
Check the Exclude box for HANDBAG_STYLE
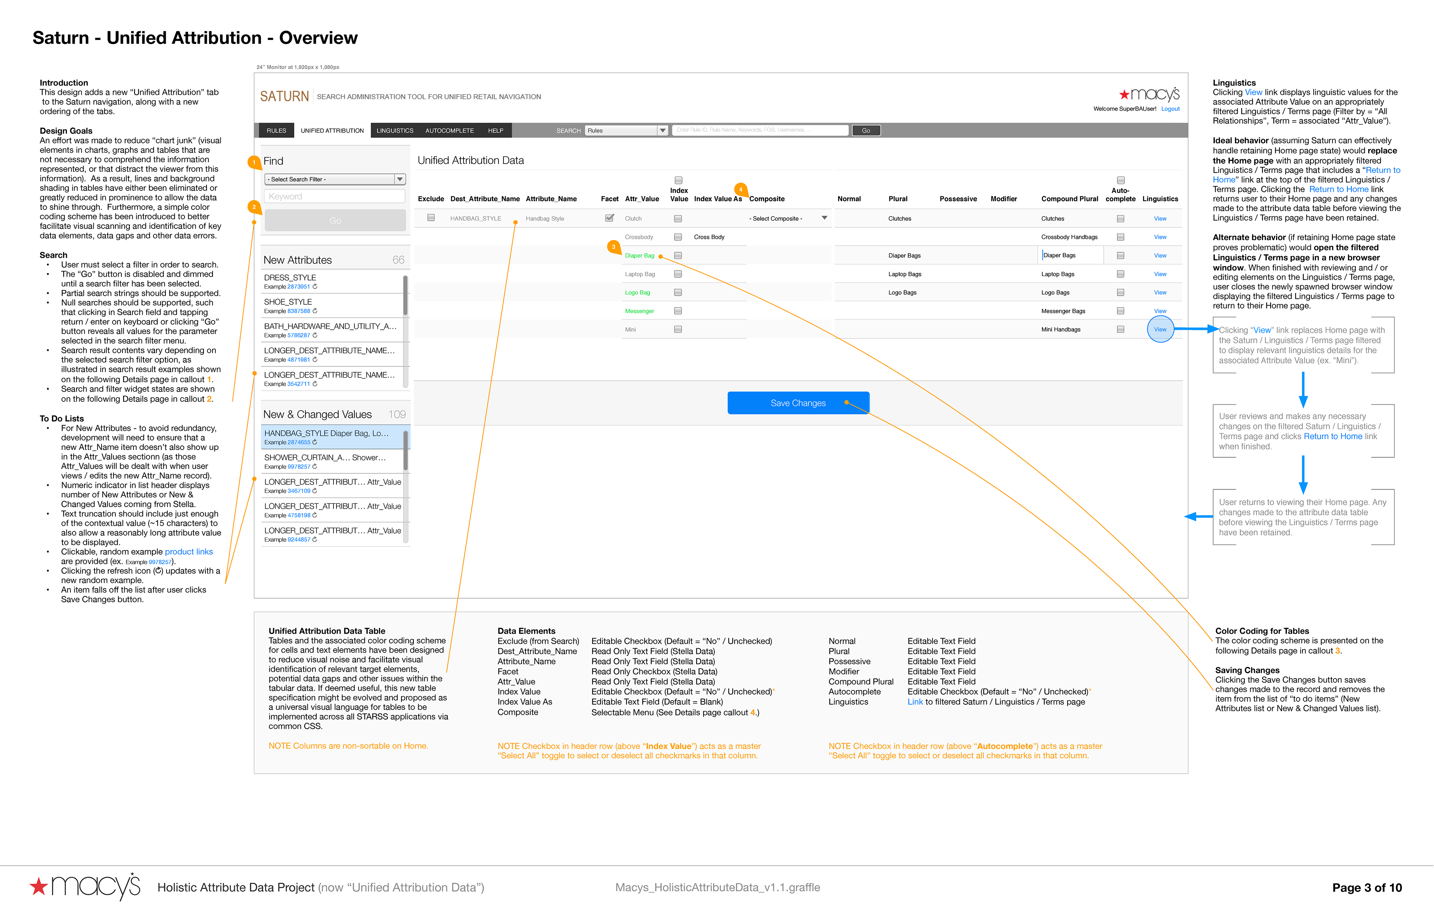431,218
